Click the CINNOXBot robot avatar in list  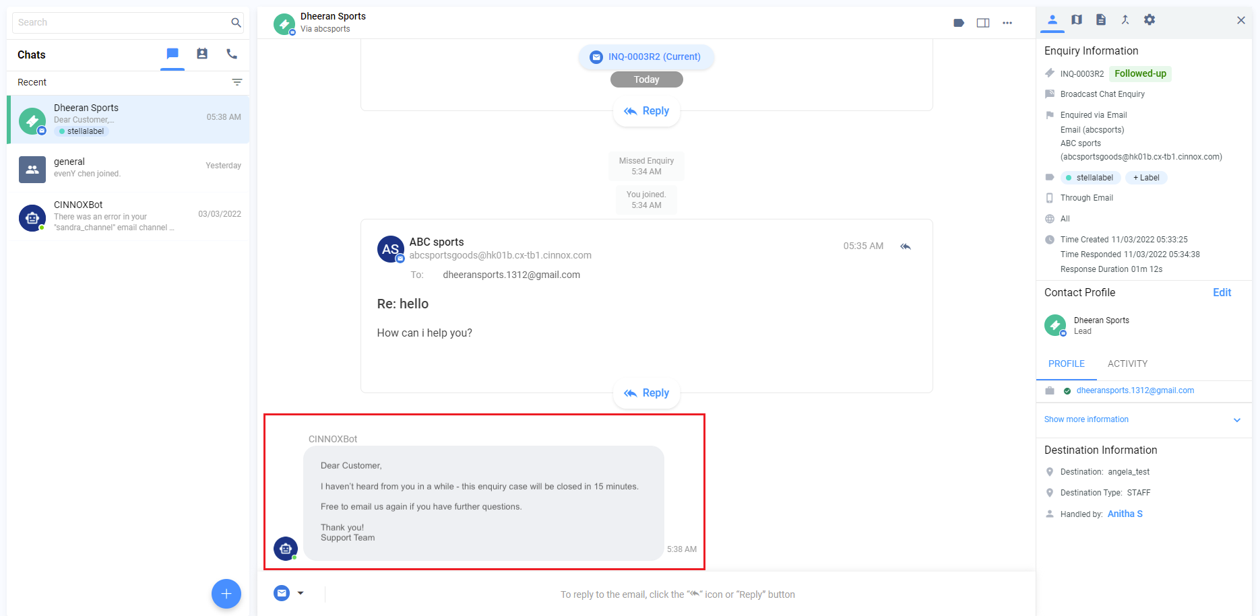click(x=32, y=218)
